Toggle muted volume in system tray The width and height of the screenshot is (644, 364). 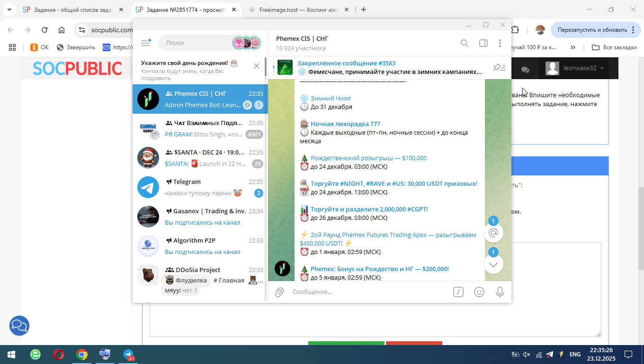527,355
